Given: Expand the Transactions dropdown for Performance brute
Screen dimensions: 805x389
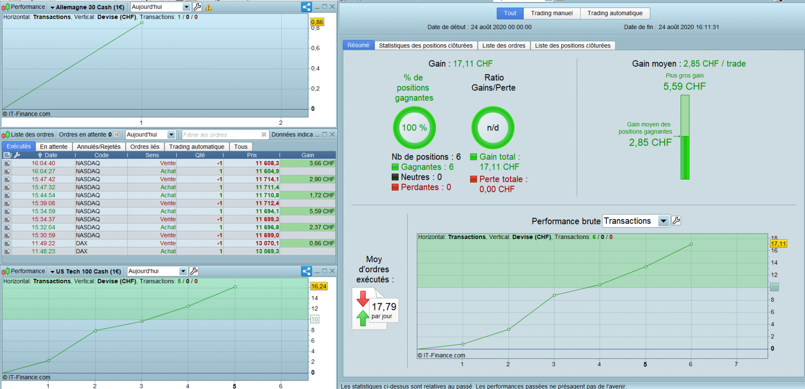Looking at the screenshot, I should pos(663,221).
